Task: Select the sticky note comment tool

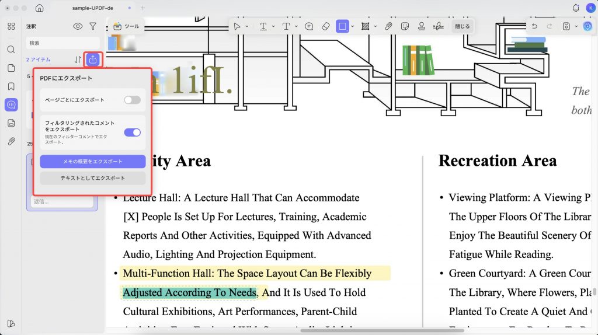Action: (x=309, y=26)
